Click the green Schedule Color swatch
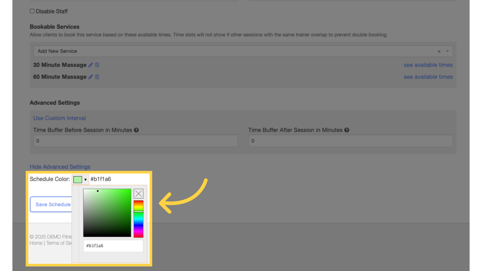The height and width of the screenshot is (271, 482). [x=78, y=179]
